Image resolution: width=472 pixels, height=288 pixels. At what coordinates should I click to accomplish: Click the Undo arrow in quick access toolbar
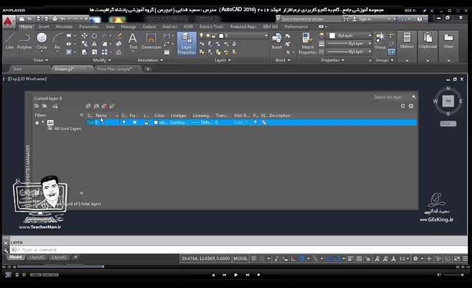tap(63, 19)
